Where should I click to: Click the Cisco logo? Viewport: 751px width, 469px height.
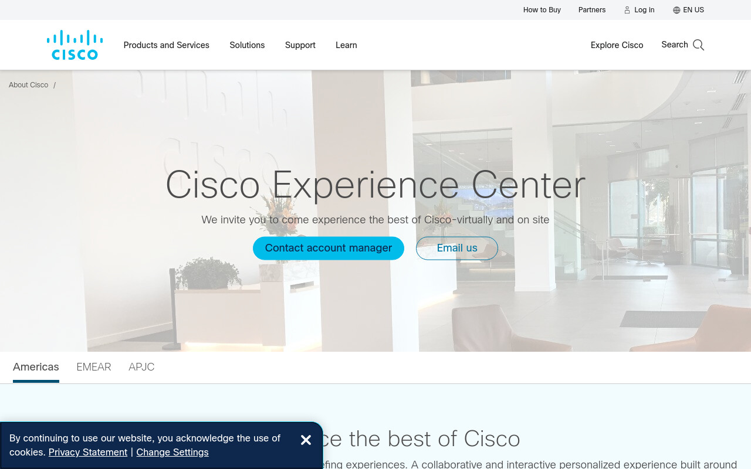(75, 45)
